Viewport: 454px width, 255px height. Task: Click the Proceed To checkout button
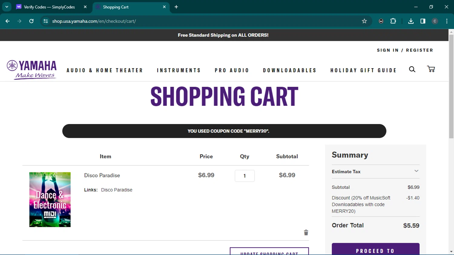tap(376, 249)
